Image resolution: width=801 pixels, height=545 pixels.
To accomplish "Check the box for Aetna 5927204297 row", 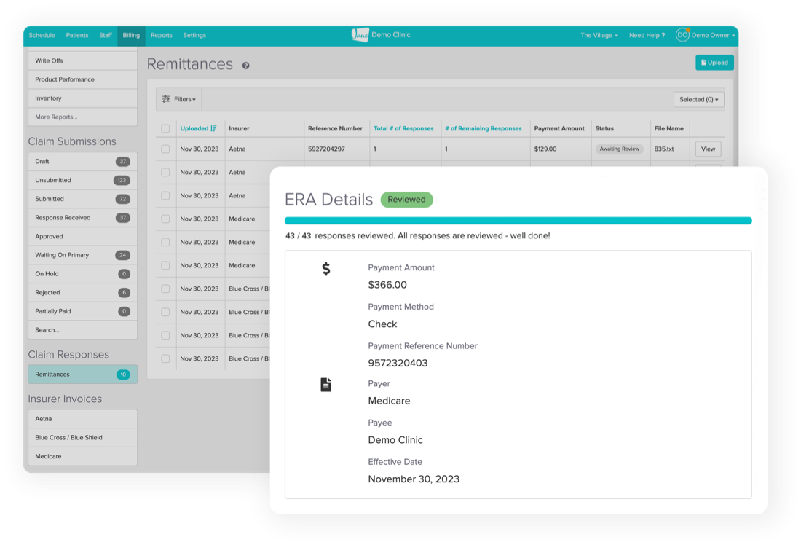I will point(165,149).
